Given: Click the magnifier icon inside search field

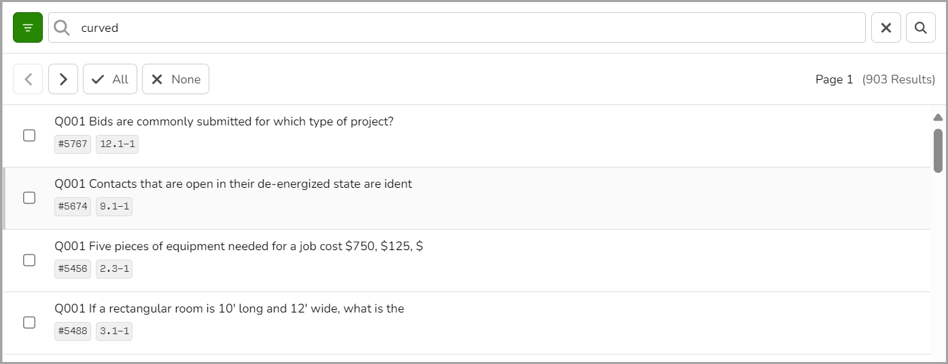Looking at the screenshot, I should point(62,28).
